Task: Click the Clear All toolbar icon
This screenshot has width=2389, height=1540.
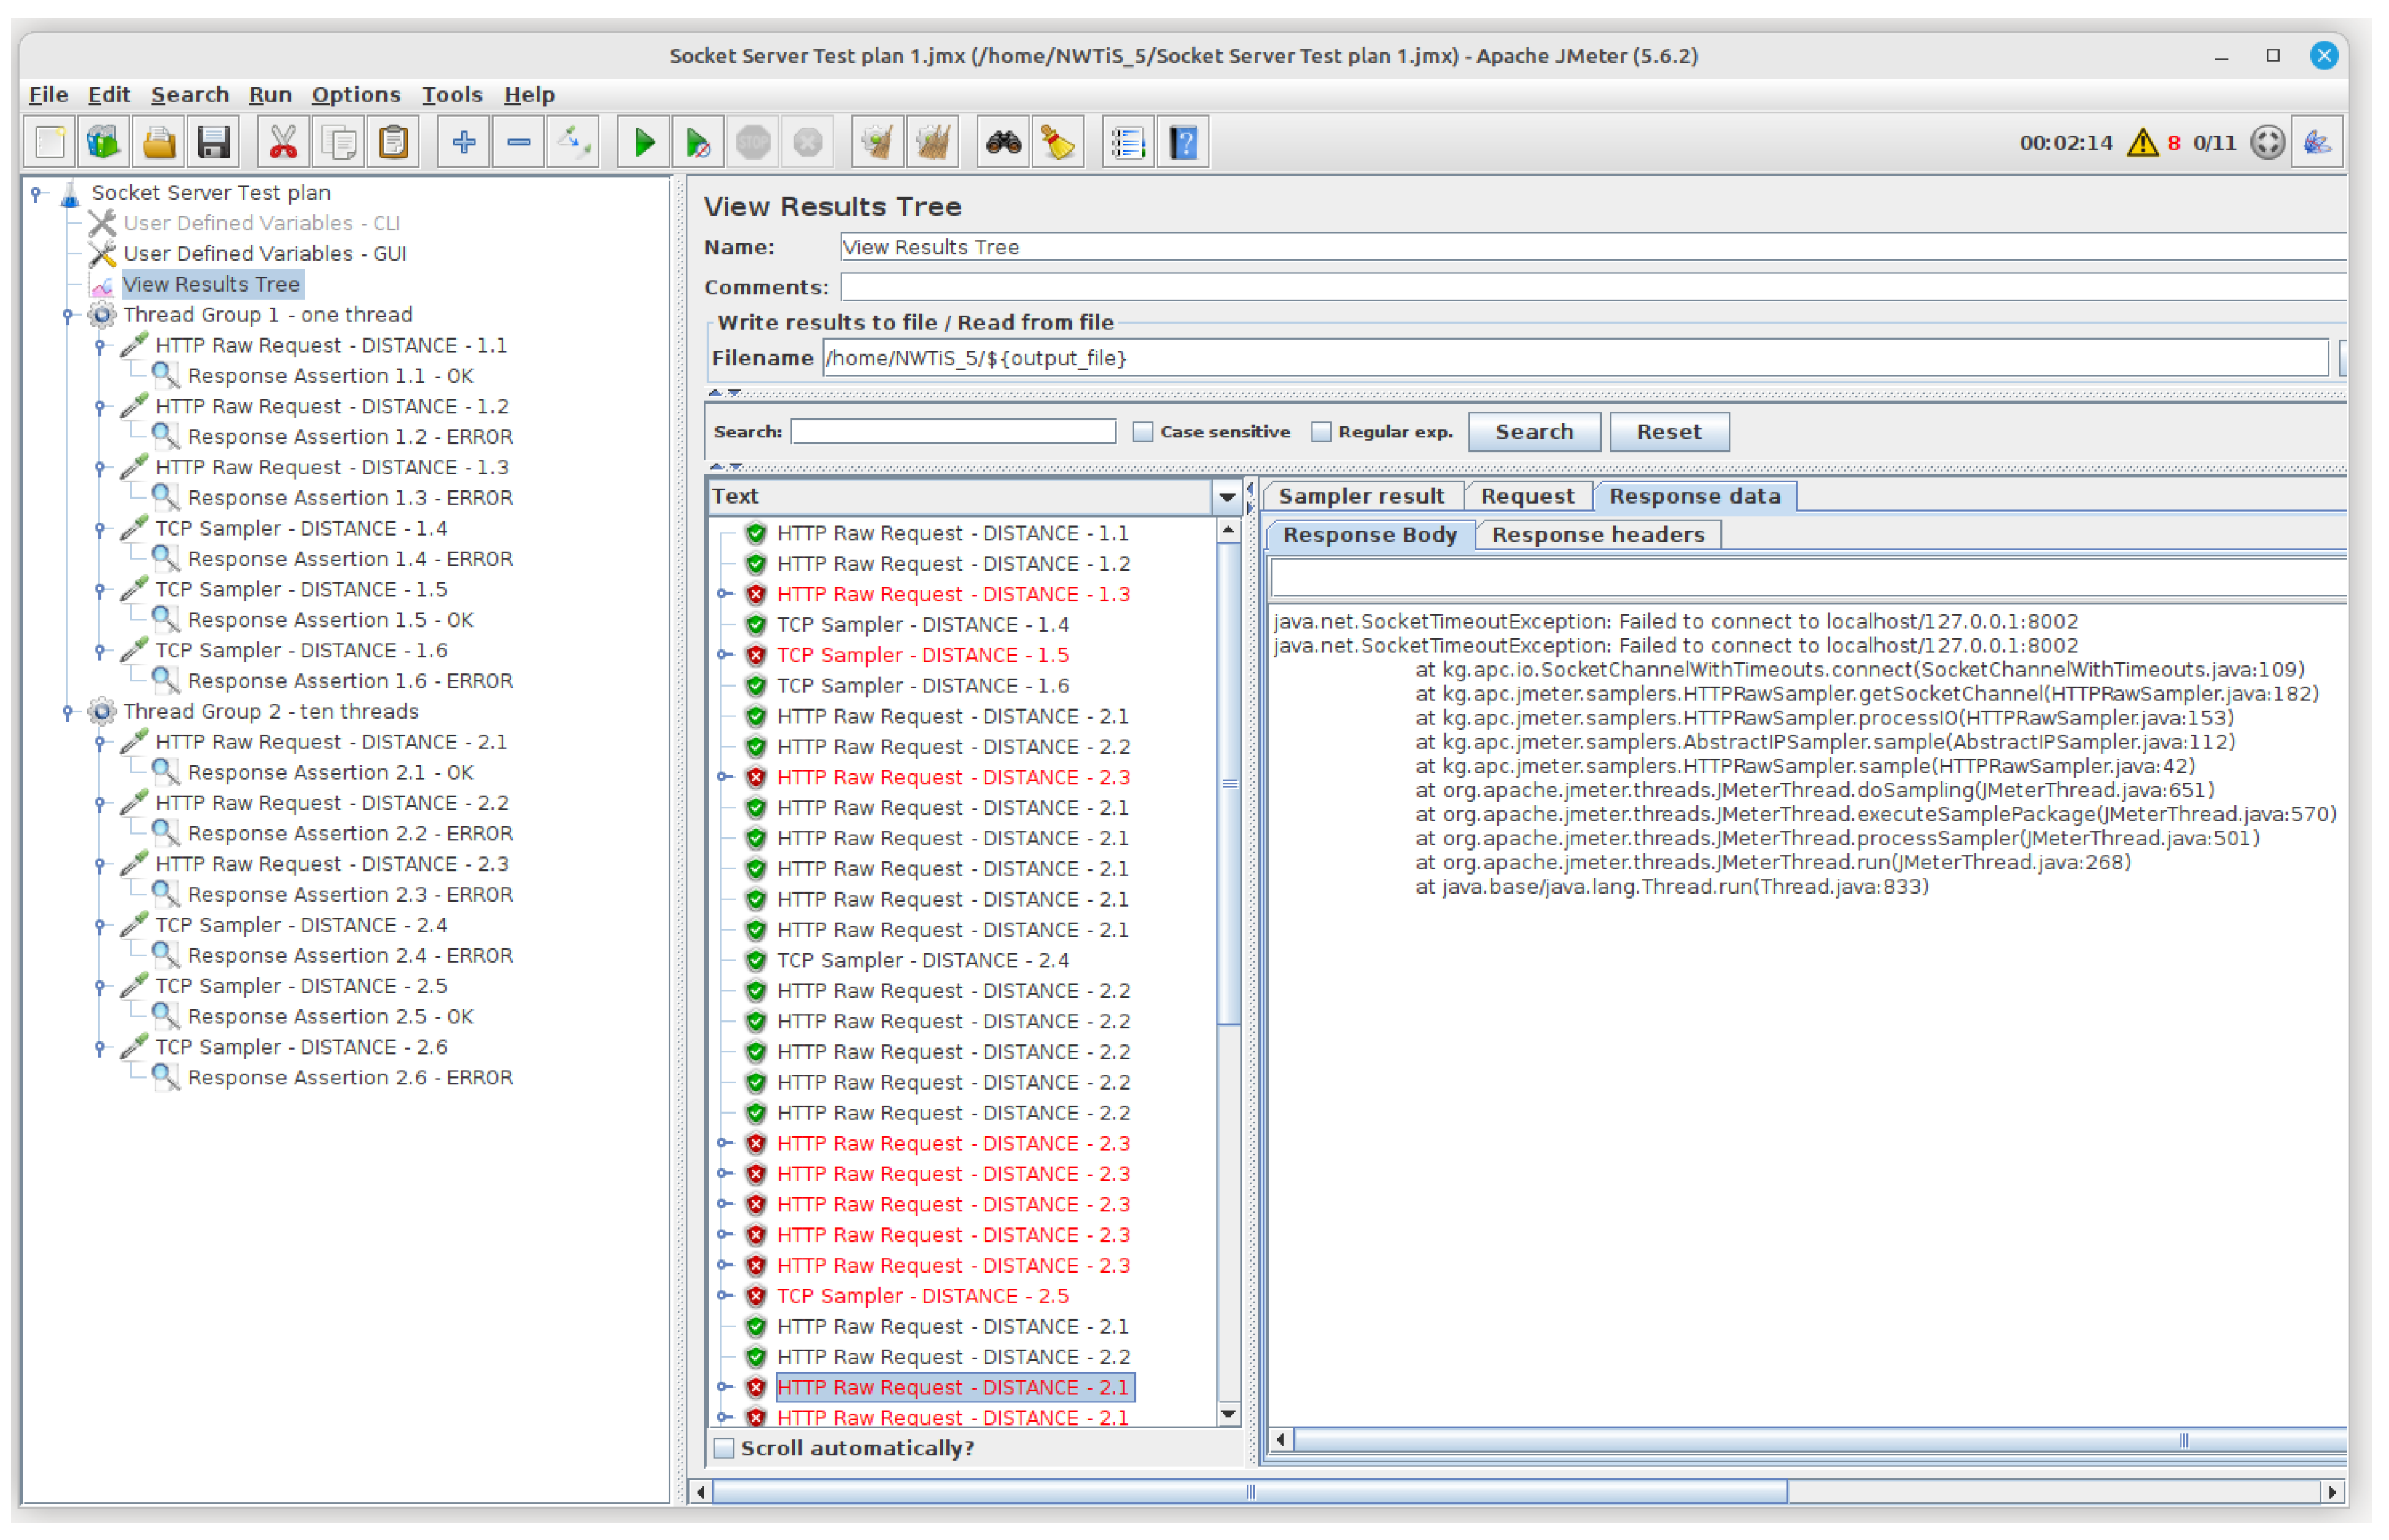Action: (932, 143)
